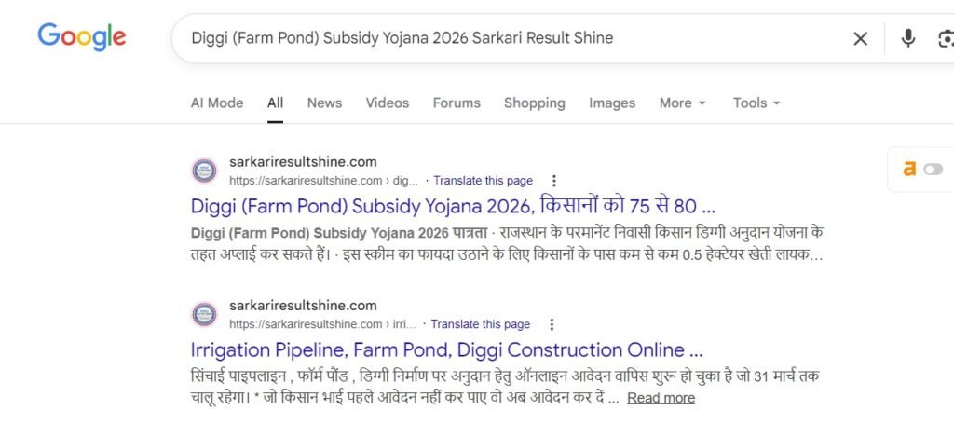Click 'Read more' on second result
954x424 pixels.
point(661,398)
